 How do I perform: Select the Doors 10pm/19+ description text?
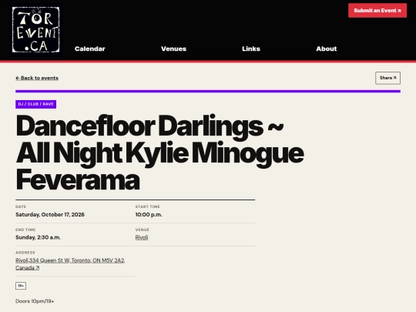pos(35,301)
